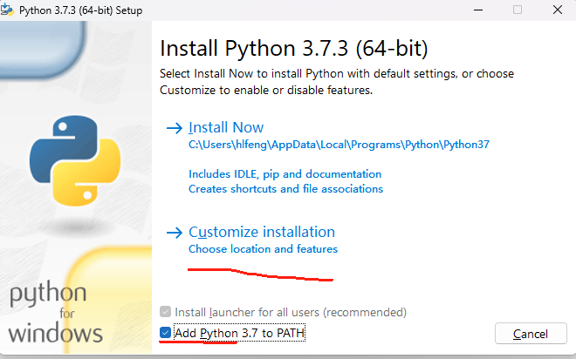Screen dimensions: 576x359
Task: Click the Cancel button
Action: 531,334
